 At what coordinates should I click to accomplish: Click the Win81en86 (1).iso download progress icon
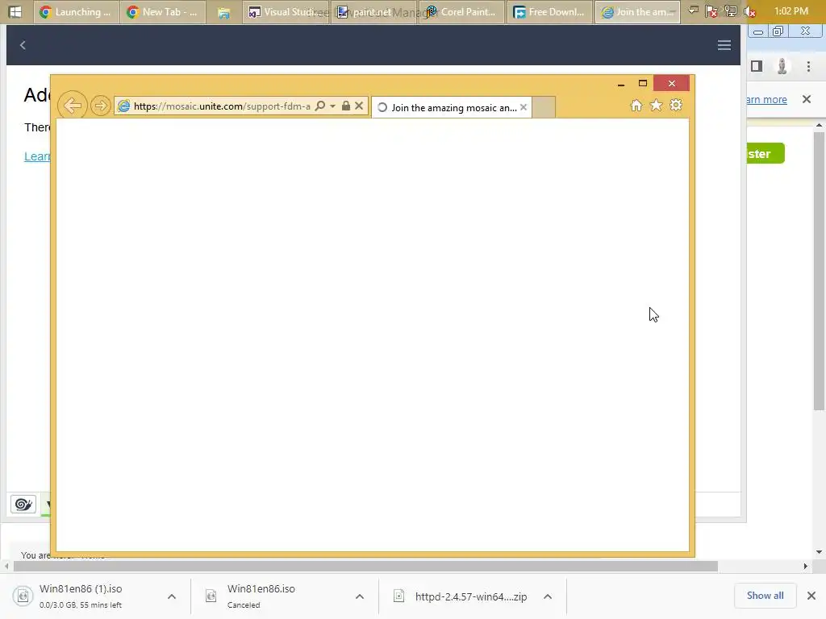click(23, 596)
